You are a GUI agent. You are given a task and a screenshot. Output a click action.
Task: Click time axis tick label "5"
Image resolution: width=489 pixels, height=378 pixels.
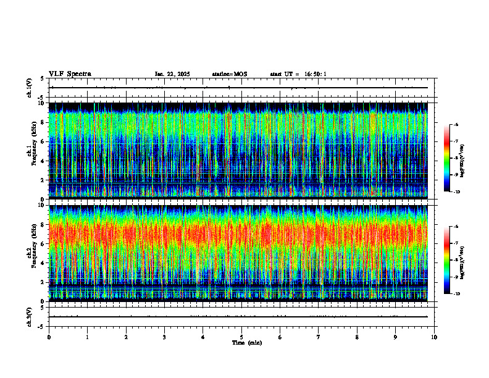[x=241, y=337]
